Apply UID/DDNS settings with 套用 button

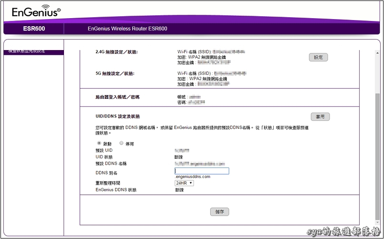coord(320,117)
